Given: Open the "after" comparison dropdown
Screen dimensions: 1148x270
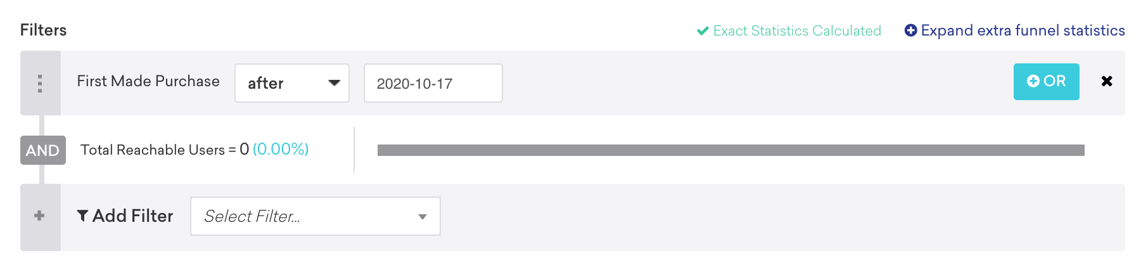Looking at the screenshot, I should point(291,83).
